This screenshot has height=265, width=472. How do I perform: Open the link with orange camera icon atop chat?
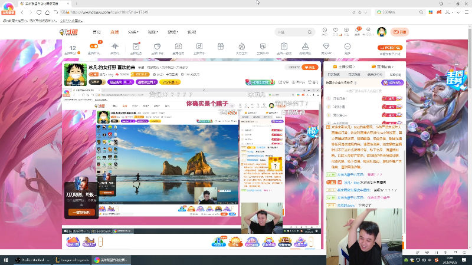click(382, 67)
